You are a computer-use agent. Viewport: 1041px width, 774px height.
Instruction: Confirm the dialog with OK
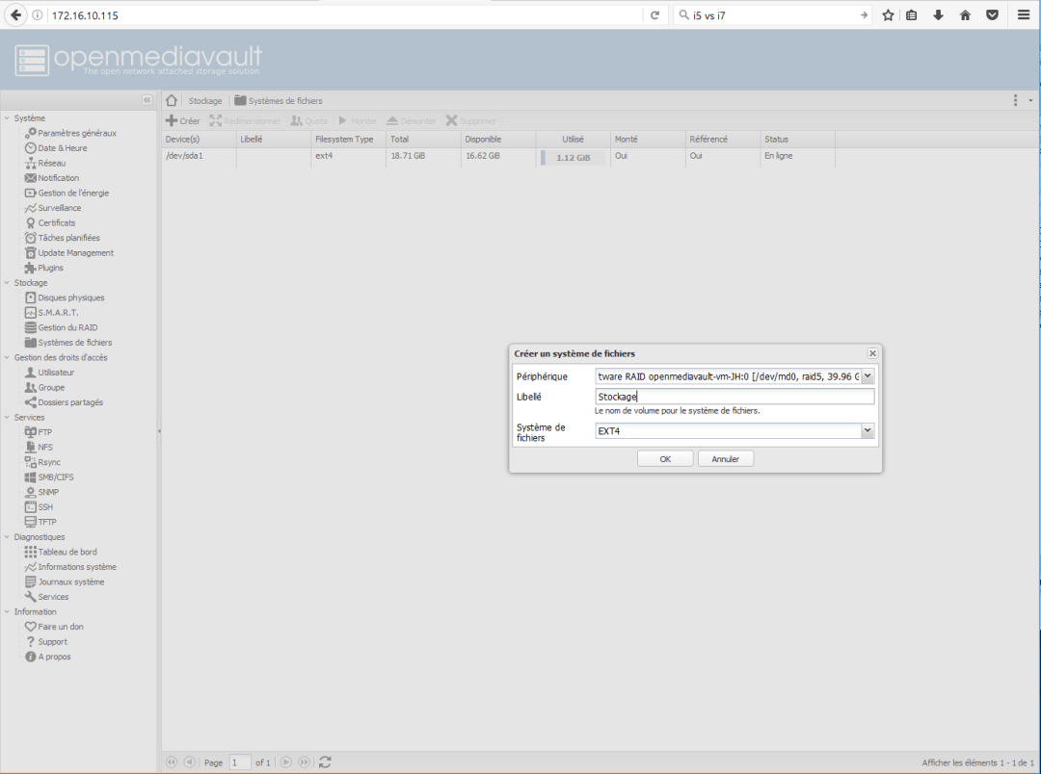[665, 459]
